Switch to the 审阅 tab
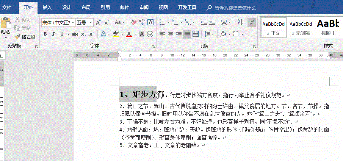 pyautogui.click(x=144, y=8)
